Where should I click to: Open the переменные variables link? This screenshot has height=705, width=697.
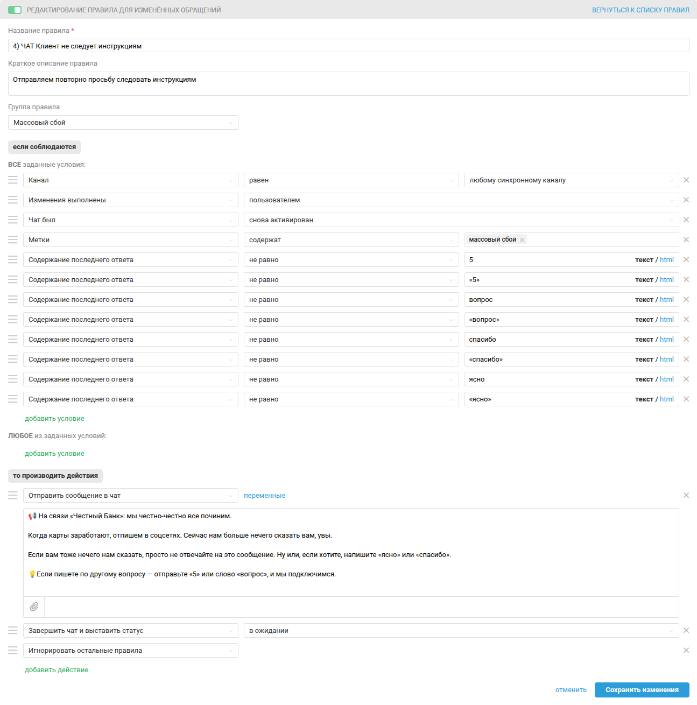pos(264,496)
